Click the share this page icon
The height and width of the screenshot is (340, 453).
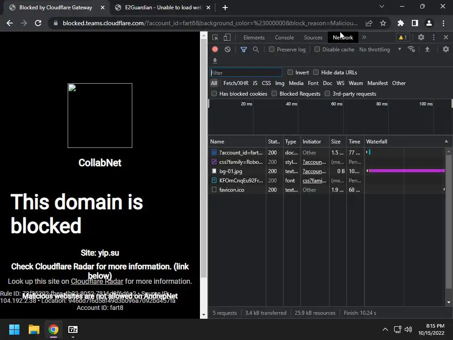click(369, 23)
